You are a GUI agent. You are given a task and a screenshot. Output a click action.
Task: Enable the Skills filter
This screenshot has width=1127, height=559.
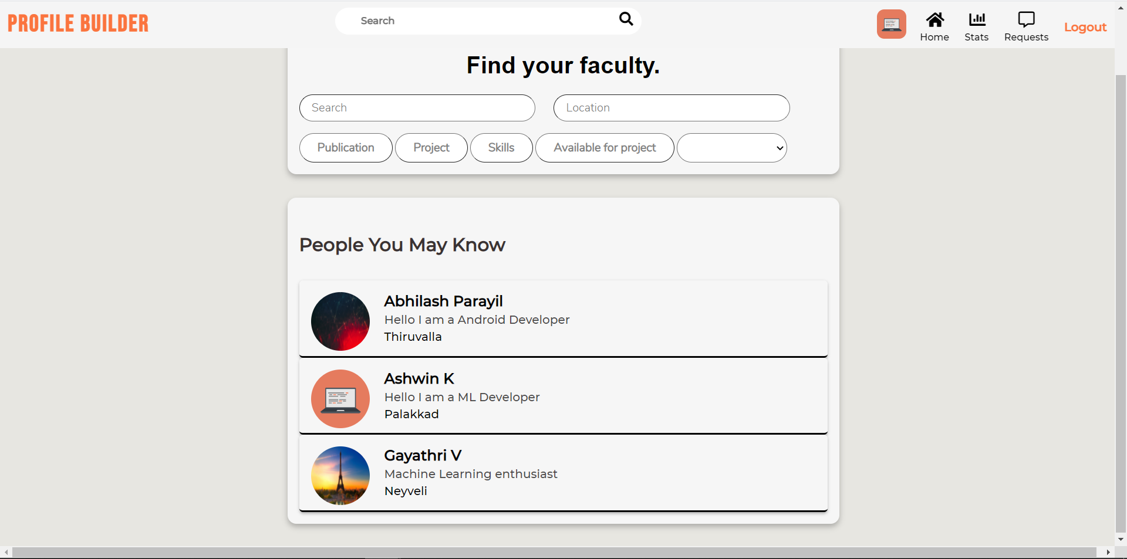(x=501, y=148)
